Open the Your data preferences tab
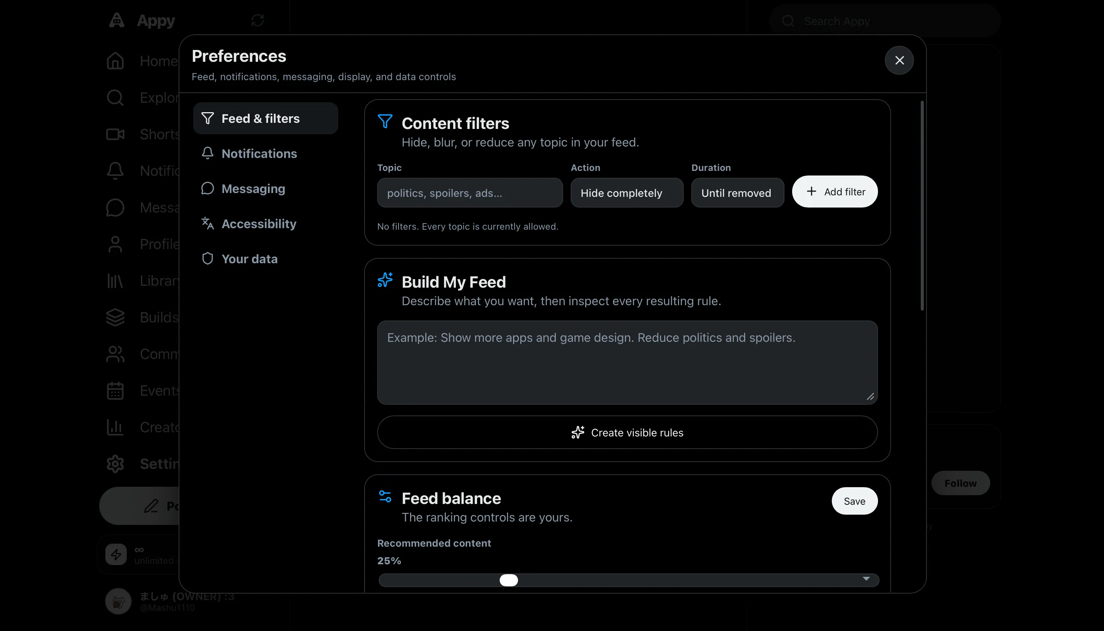Viewport: 1104px width, 631px height. 265,259
